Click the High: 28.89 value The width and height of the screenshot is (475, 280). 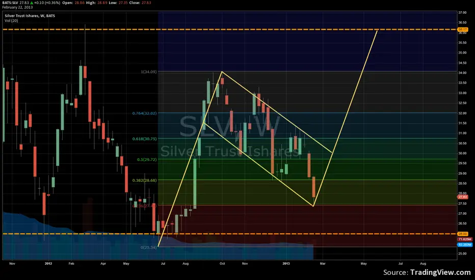click(x=96, y=3)
